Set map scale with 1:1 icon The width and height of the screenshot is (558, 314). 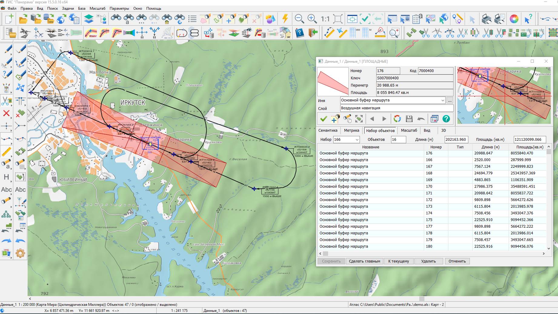click(325, 19)
